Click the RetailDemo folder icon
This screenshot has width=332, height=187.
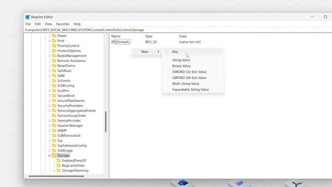pyautogui.click(x=54, y=66)
